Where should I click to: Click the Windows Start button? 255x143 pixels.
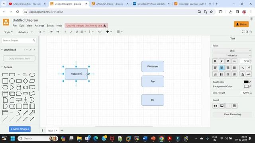click(x=13, y=139)
